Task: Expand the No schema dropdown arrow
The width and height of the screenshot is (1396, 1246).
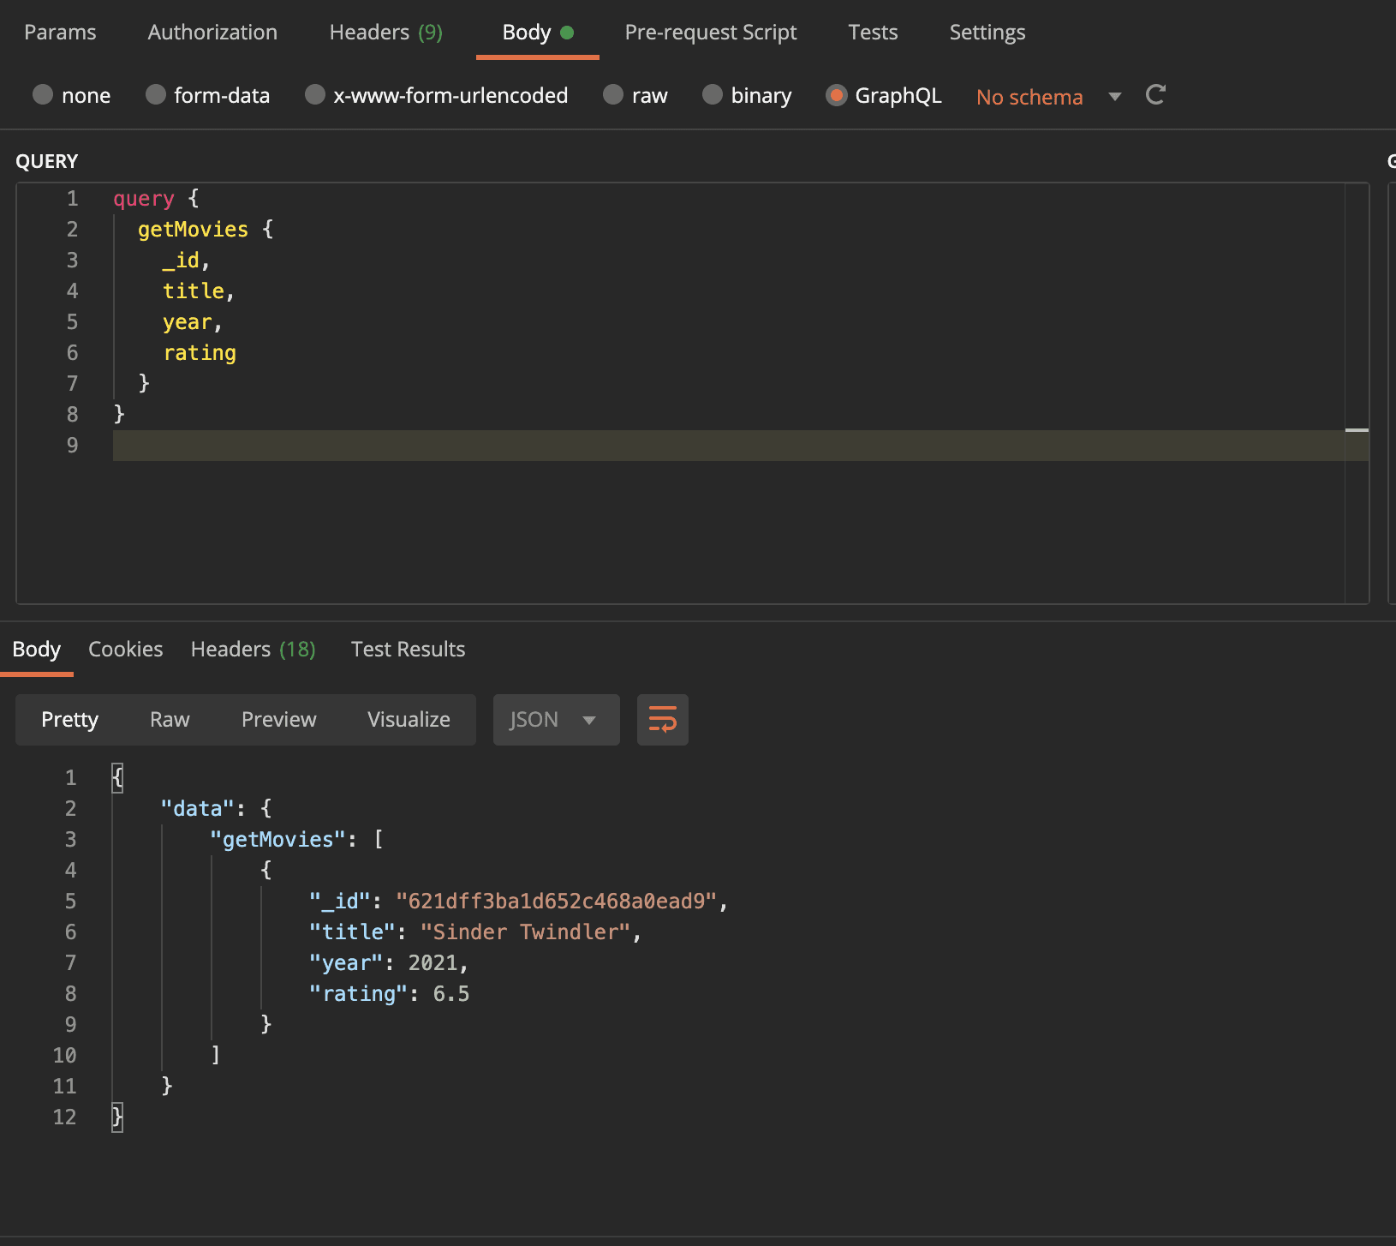Action: tap(1114, 96)
